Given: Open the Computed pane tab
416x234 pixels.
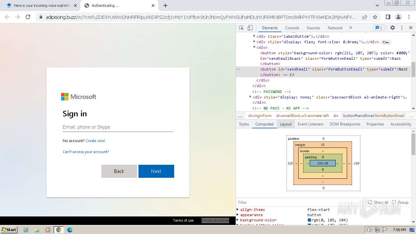Looking at the screenshot, I should 264,124.
